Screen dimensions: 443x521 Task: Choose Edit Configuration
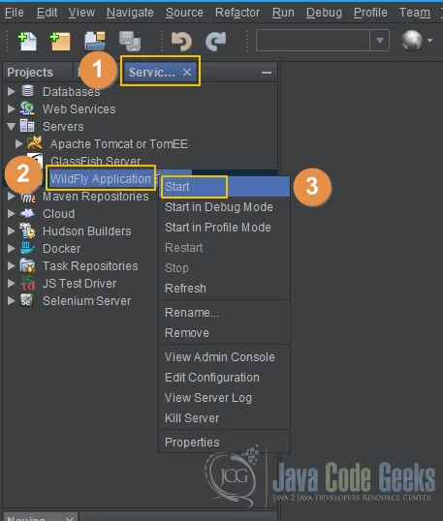(225, 377)
